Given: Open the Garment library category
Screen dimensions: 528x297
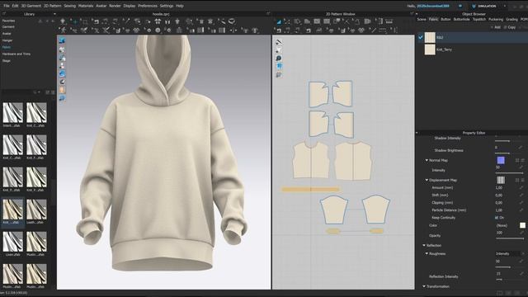Looking at the screenshot, I should (x=8, y=27).
